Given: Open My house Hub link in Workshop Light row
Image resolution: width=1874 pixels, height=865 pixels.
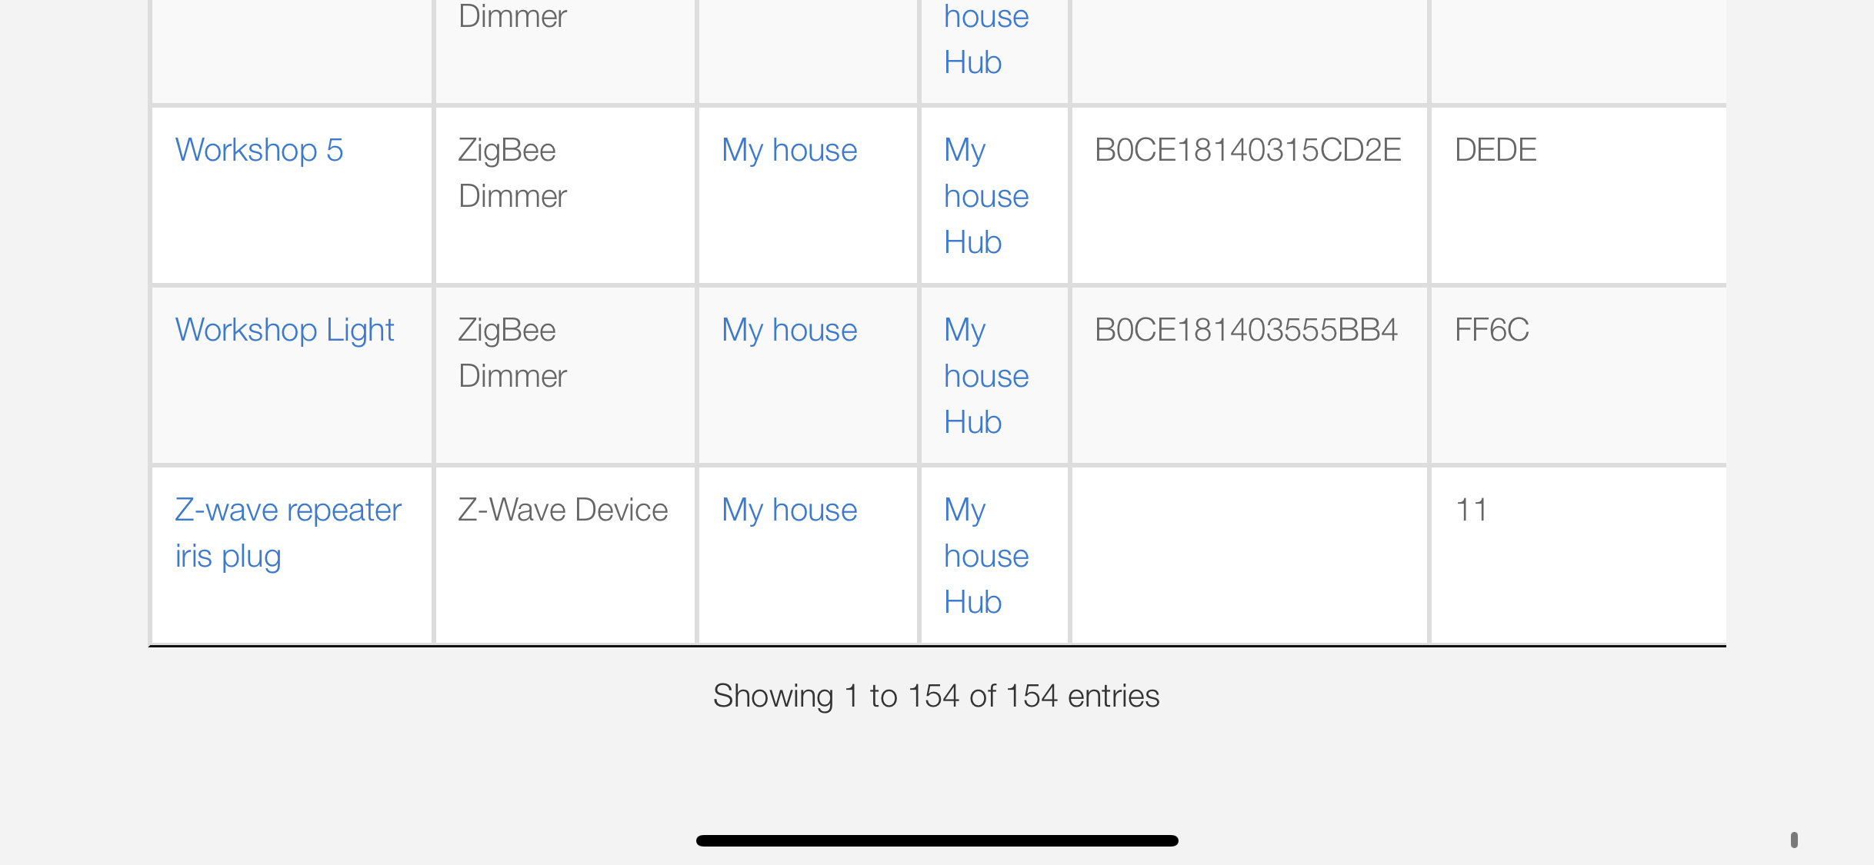Looking at the screenshot, I should (986, 376).
